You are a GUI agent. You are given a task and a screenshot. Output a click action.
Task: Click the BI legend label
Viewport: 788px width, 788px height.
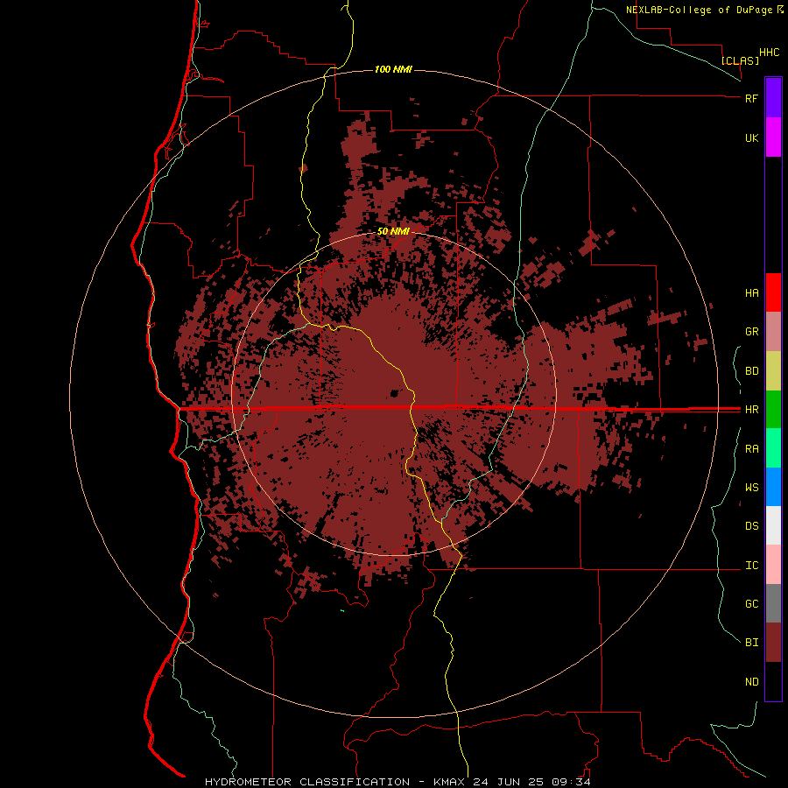point(751,643)
